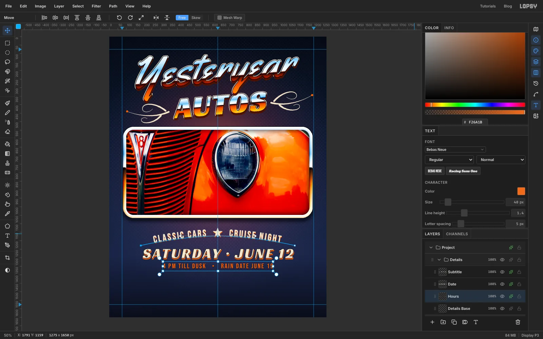Viewport: 543px width, 339px height.
Task: Open the Tutorials link
Action: coord(488,6)
